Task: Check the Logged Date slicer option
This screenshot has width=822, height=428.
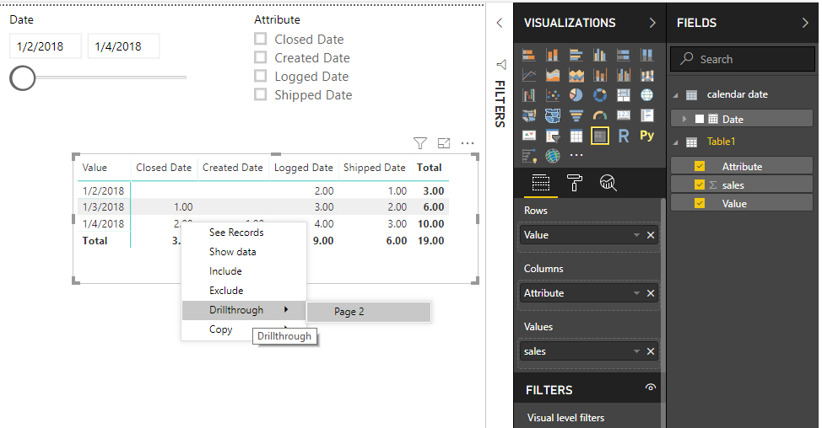Action: click(x=260, y=76)
